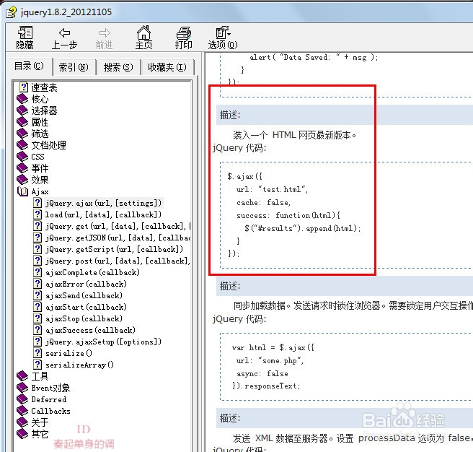The height and width of the screenshot is (452, 473).
Task: Open the jQuery.getJSON topic
Action: pyautogui.click(x=118, y=238)
